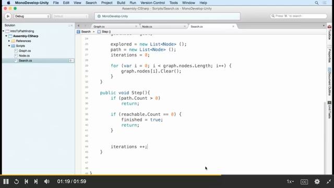Open the Document Outline side panel
The width and height of the screenshot is (334, 188).
(x=329, y=82)
